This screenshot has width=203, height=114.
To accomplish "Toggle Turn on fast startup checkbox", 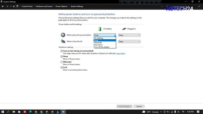I will point(62,51).
